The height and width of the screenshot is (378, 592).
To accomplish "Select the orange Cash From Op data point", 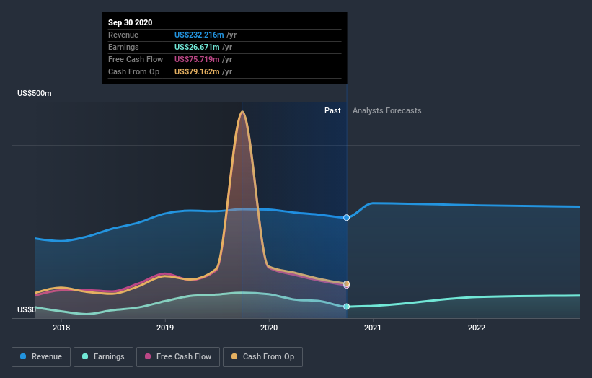I will (347, 283).
